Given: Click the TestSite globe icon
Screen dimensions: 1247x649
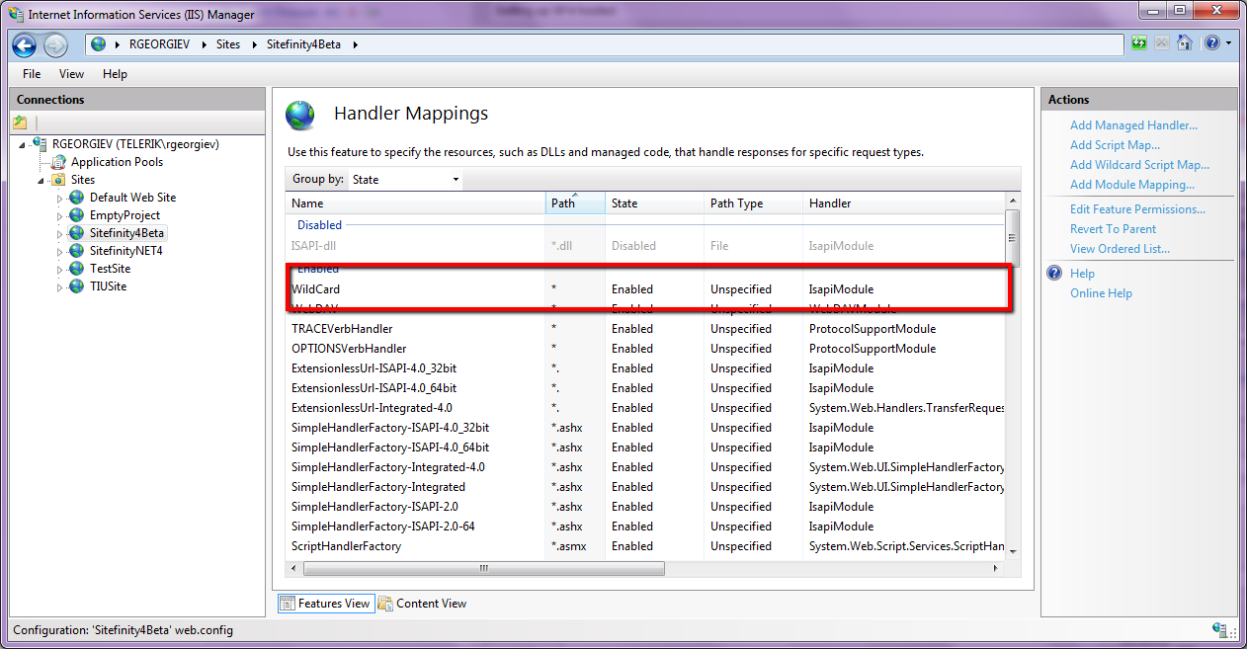Looking at the screenshot, I should pyautogui.click(x=76, y=269).
